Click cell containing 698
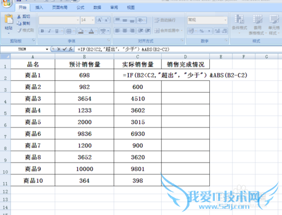 pos(85,75)
